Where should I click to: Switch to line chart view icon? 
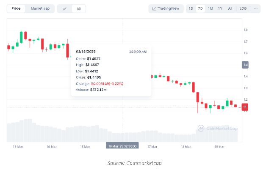pyautogui.click(x=65, y=8)
